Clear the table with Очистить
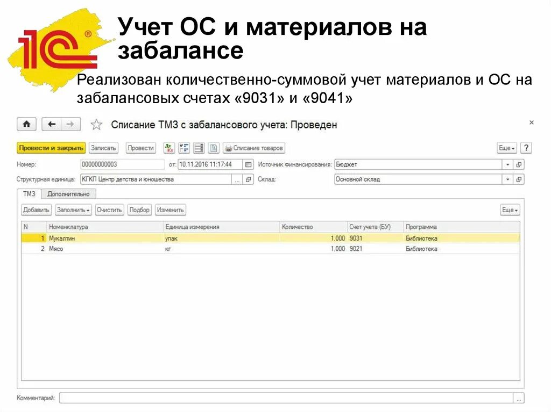Image resolution: width=551 pixels, height=412 pixels. (109, 210)
